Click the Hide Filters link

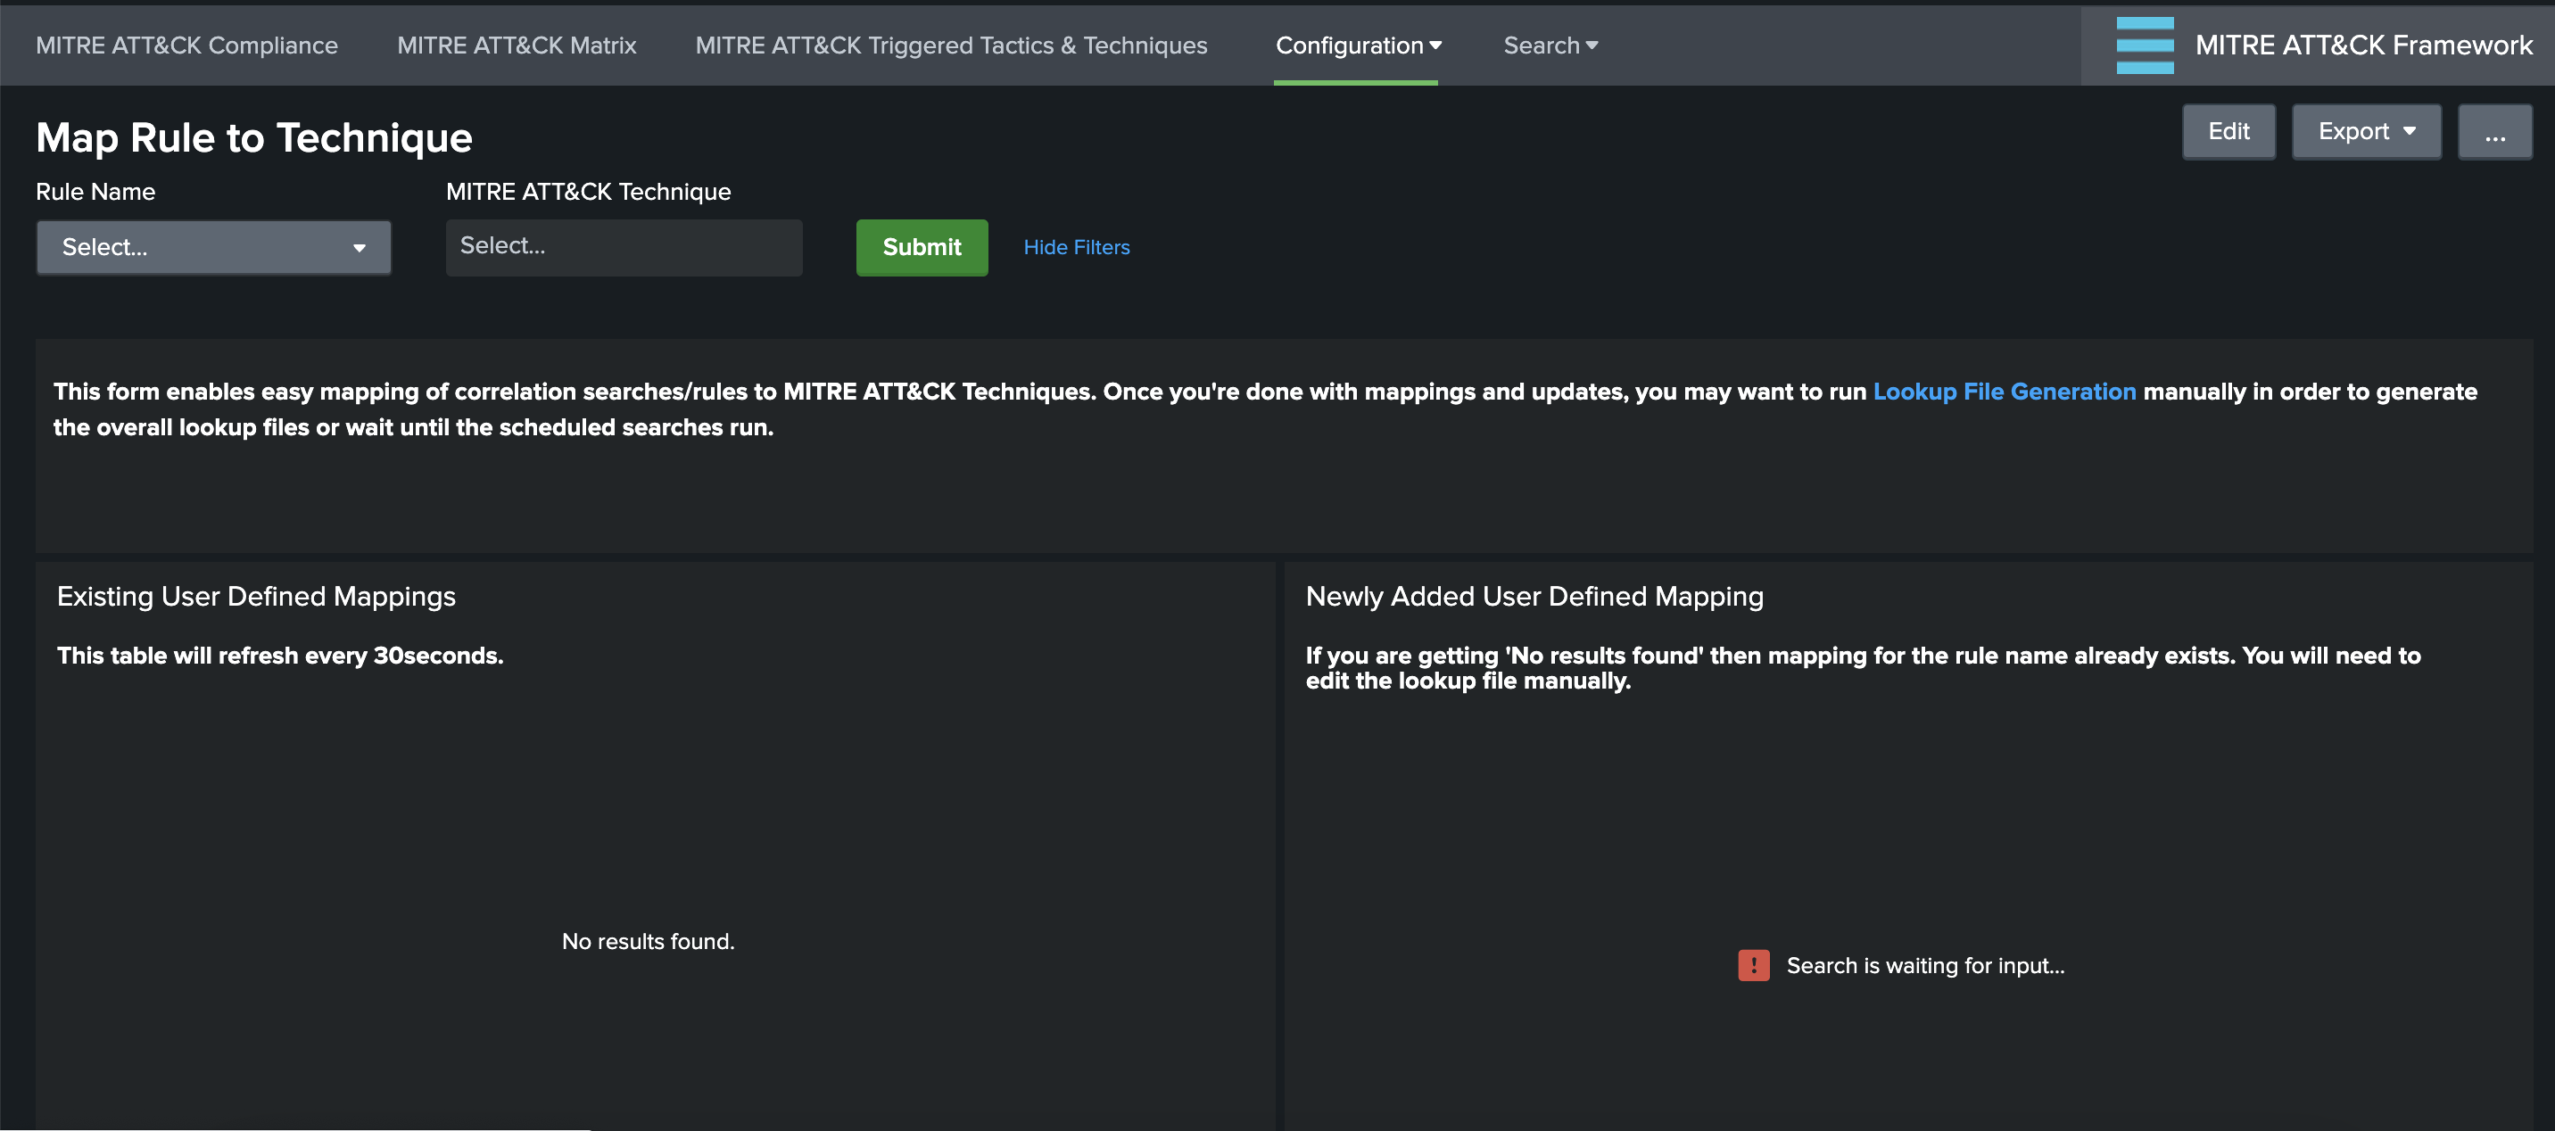tap(1076, 247)
